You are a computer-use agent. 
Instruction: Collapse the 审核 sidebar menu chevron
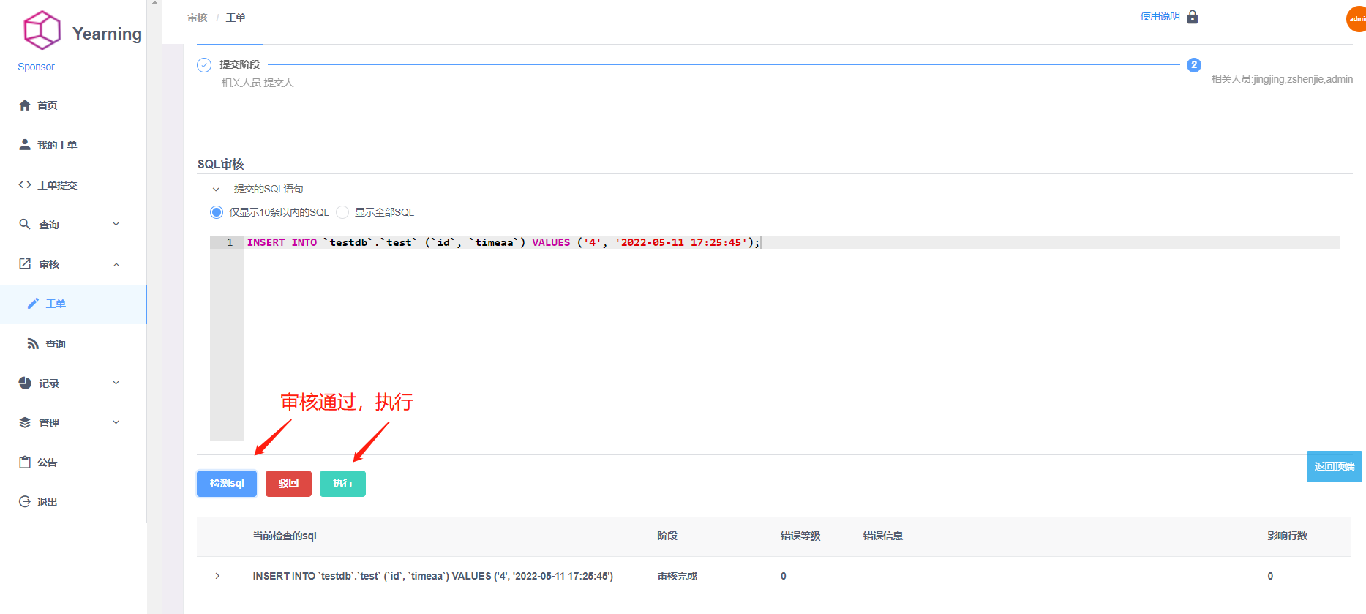tap(116, 264)
